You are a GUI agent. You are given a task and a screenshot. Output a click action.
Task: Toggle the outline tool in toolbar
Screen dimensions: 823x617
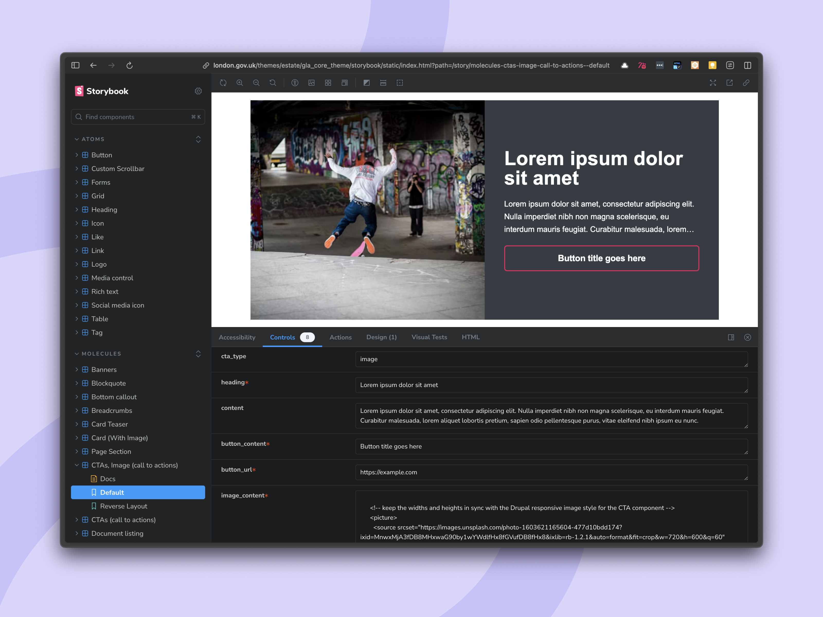[x=400, y=83]
